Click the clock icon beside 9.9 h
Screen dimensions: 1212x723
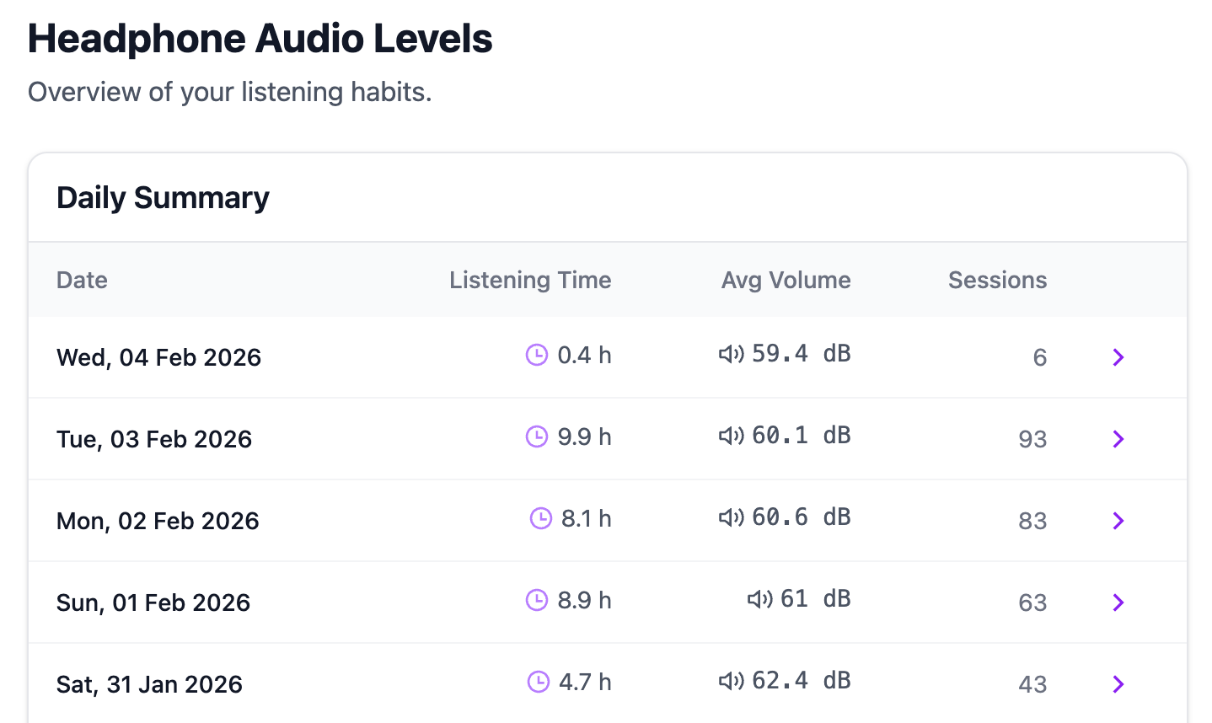(x=537, y=436)
